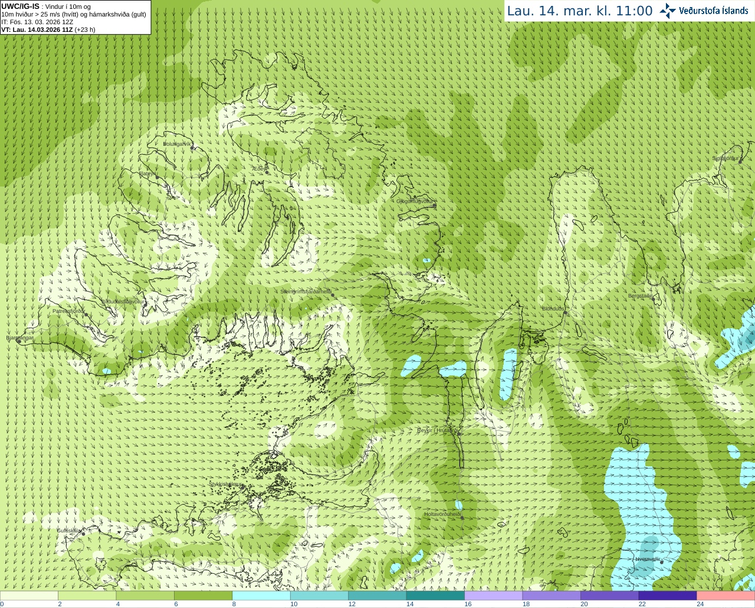
Task: Select the 6–8 m/s dark green swatch
Action: pyautogui.click(x=203, y=596)
